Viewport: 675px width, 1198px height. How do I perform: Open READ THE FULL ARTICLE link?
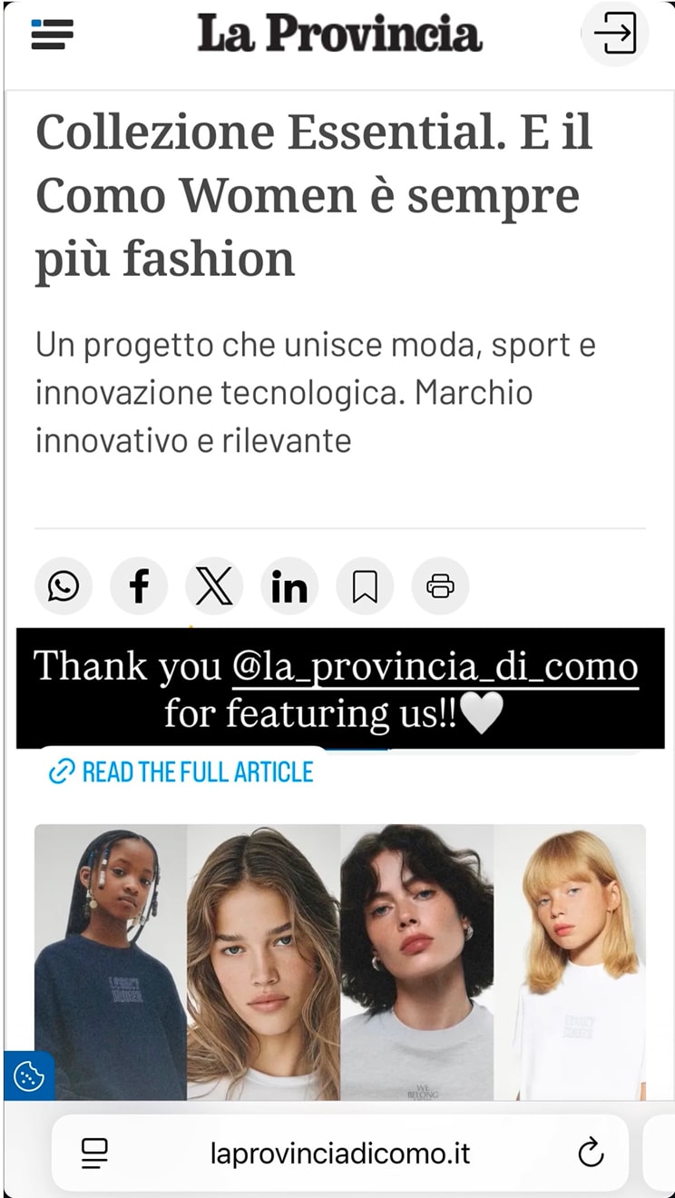181,772
